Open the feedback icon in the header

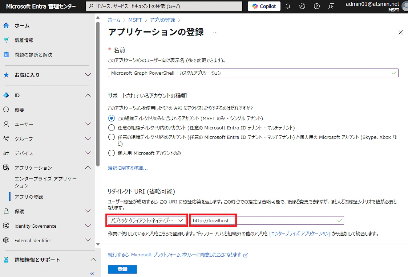(331, 6)
